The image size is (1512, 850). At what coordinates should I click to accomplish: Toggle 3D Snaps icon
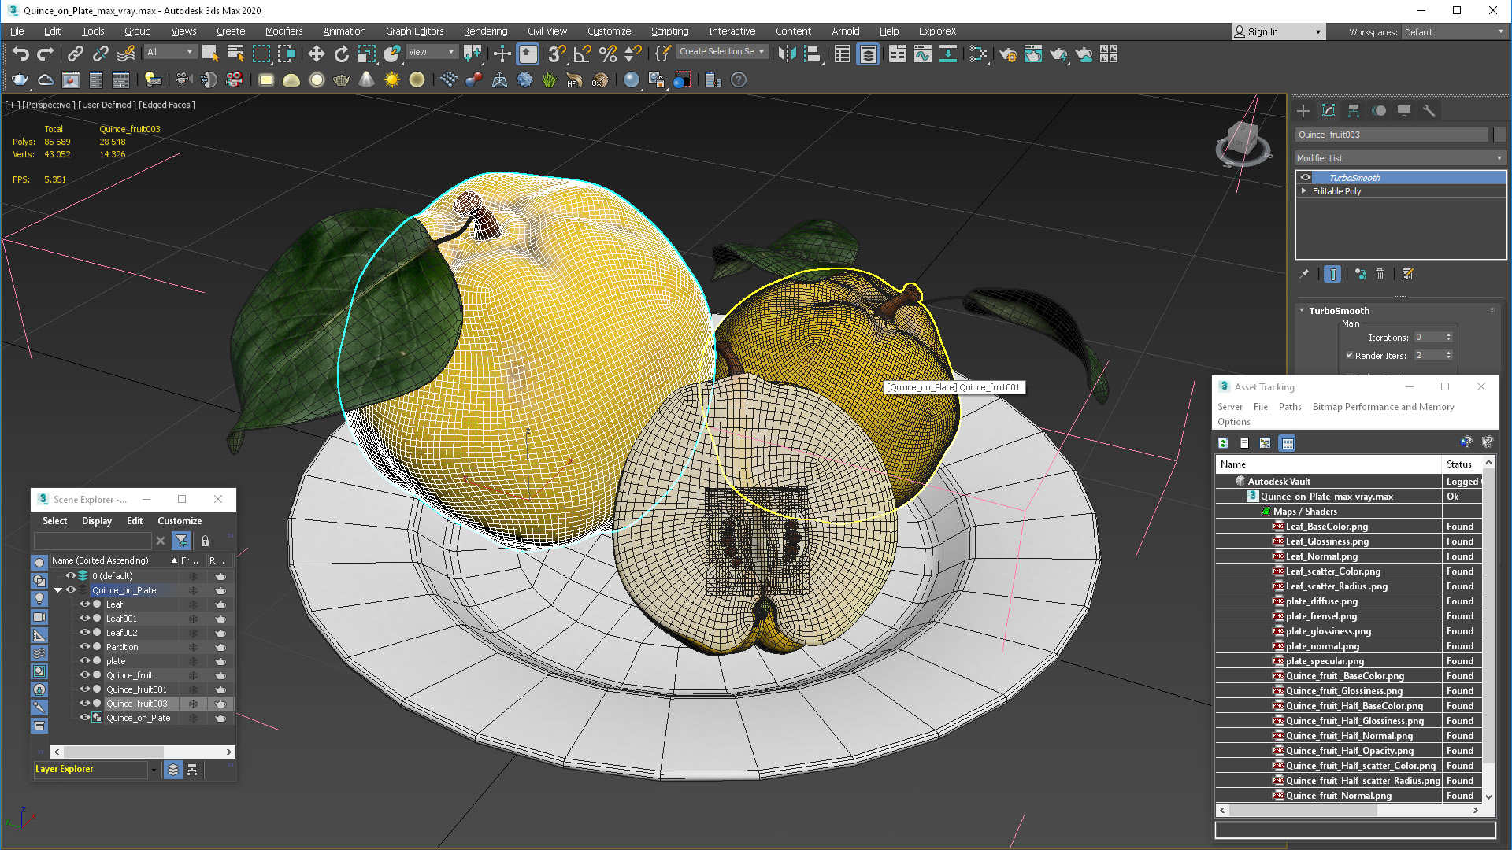click(557, 54)
